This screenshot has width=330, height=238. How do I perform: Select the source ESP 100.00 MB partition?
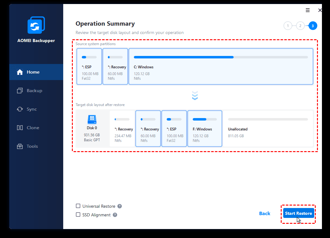(x=89, y=66)
